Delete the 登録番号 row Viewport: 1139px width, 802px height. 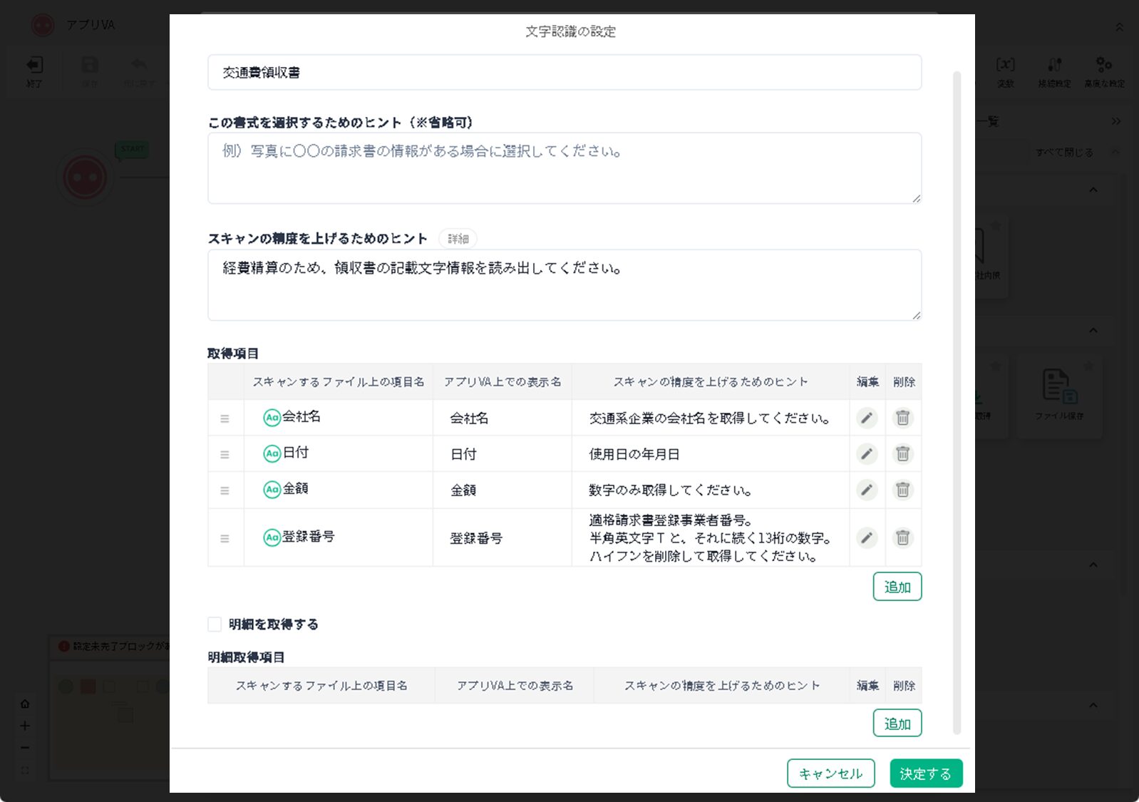(x=902, y=538)
